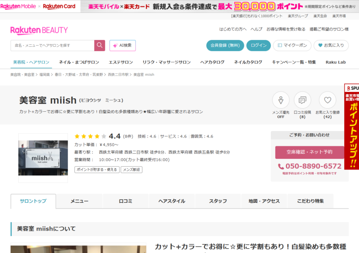
Task: Open マイクーポン coupon button
Action: 292,46
